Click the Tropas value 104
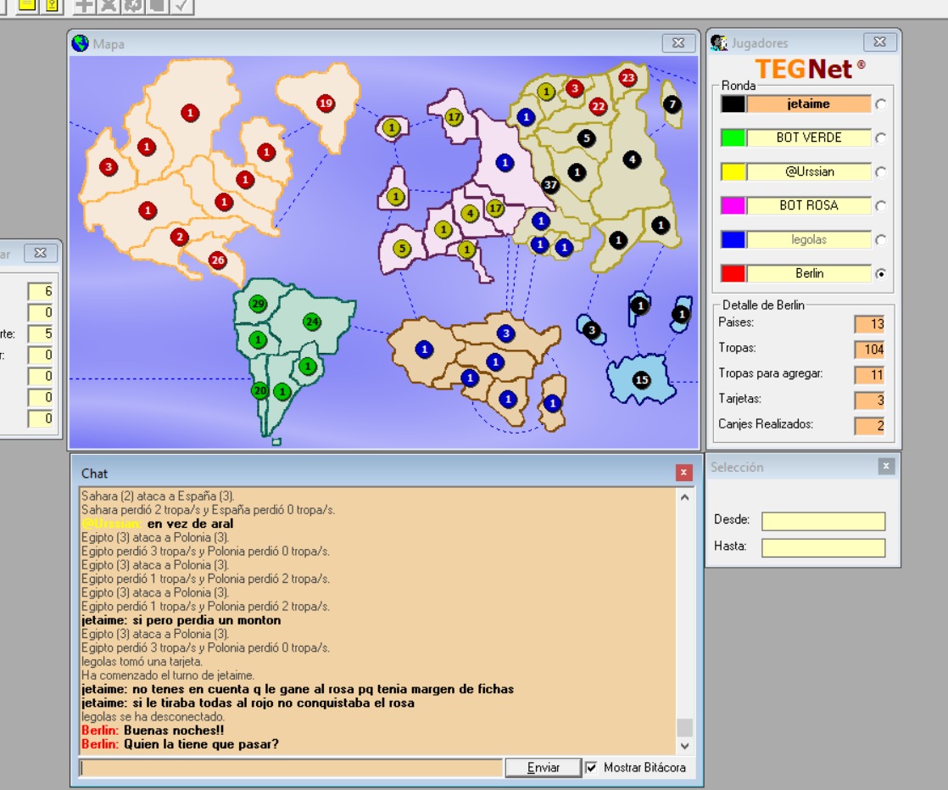The image size is (948, 790). 870,349
